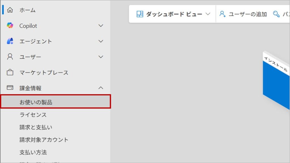
Task: Expand the Copilot menu chevron
Action: pyautogui.click(x=101, y=26)
